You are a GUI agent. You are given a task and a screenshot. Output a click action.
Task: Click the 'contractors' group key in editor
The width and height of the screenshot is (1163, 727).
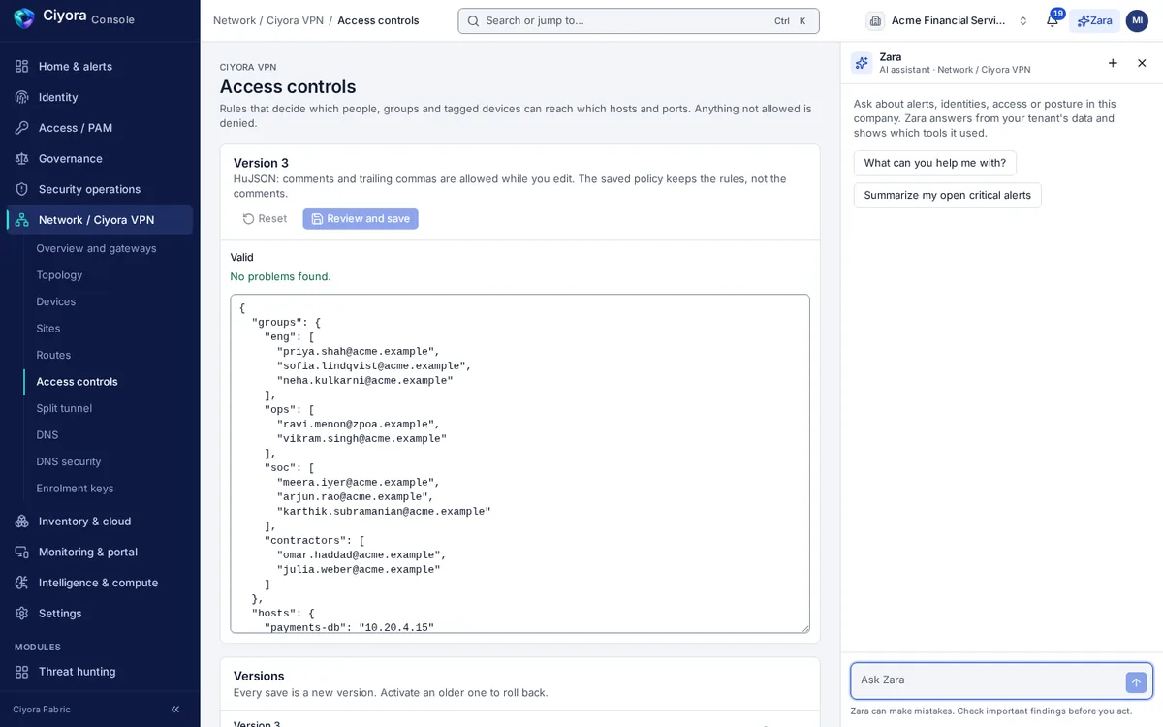tap(305, 541)
